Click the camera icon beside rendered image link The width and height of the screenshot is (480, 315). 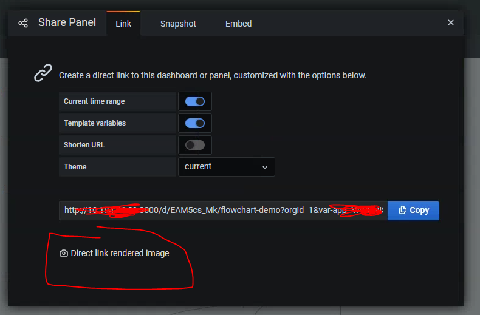[64, 253]
